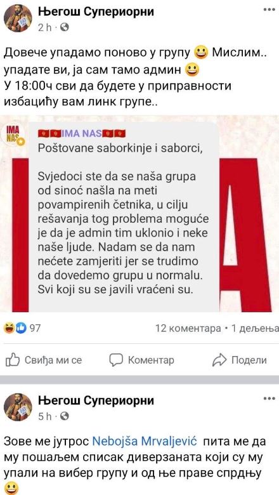Viewport: 279px width, 495px height.
Task: Open the second post's Његош Супериорни name
Action: point(96,400)
